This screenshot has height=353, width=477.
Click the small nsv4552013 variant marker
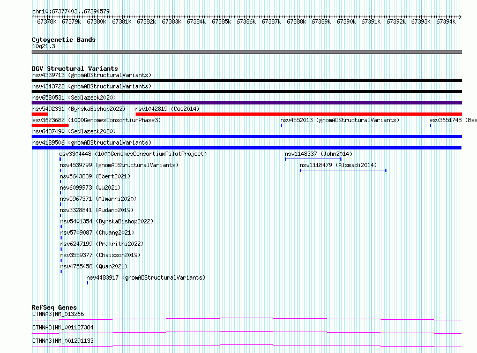pyautogui.click(x=281, y=125)
